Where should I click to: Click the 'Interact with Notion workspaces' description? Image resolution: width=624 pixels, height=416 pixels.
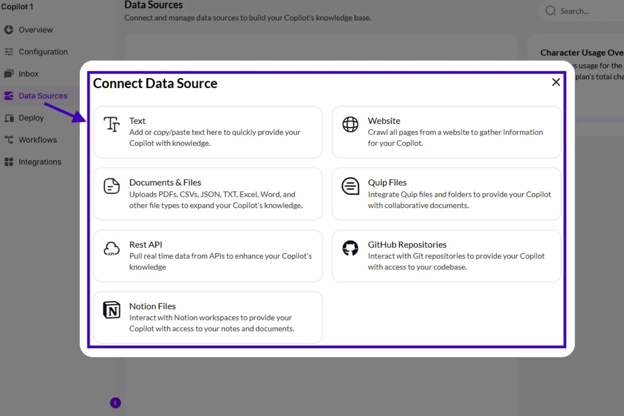[212, 323]
